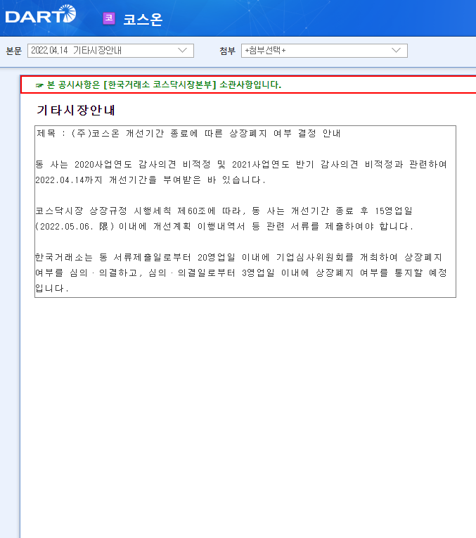Image resolution: width=476 pixels, height=538 pixels.
Task: Click the chevron arrow of 기타시장안내 dropdown
Action: [x=183, y=51]
